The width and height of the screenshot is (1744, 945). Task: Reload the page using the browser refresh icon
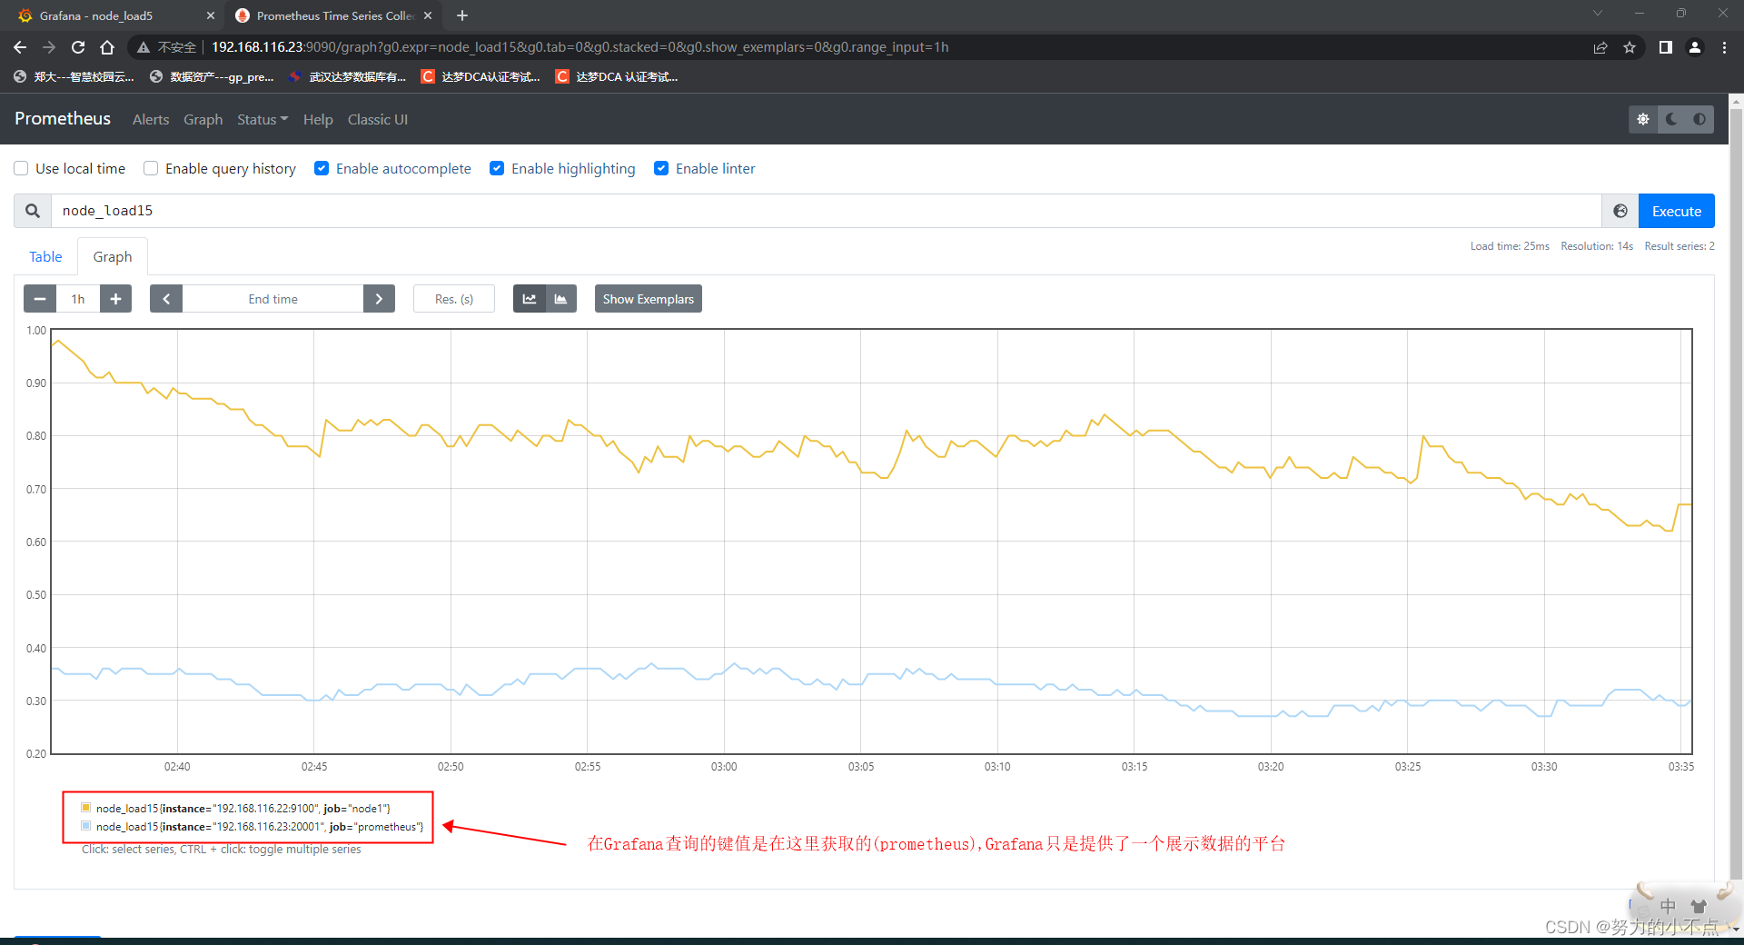[78, 47]
